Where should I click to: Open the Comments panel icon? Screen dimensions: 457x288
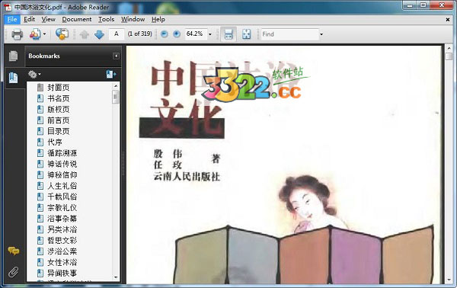(x=14, y=251)
